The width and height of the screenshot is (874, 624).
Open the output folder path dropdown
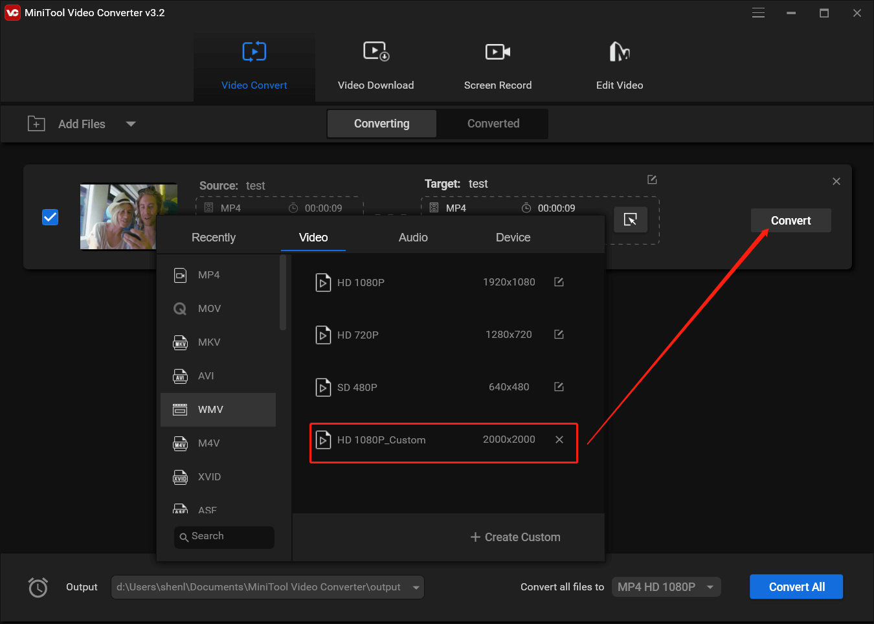point(415,587)
